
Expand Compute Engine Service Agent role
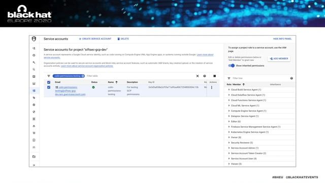pyautogui.click(x=229, y=111)
